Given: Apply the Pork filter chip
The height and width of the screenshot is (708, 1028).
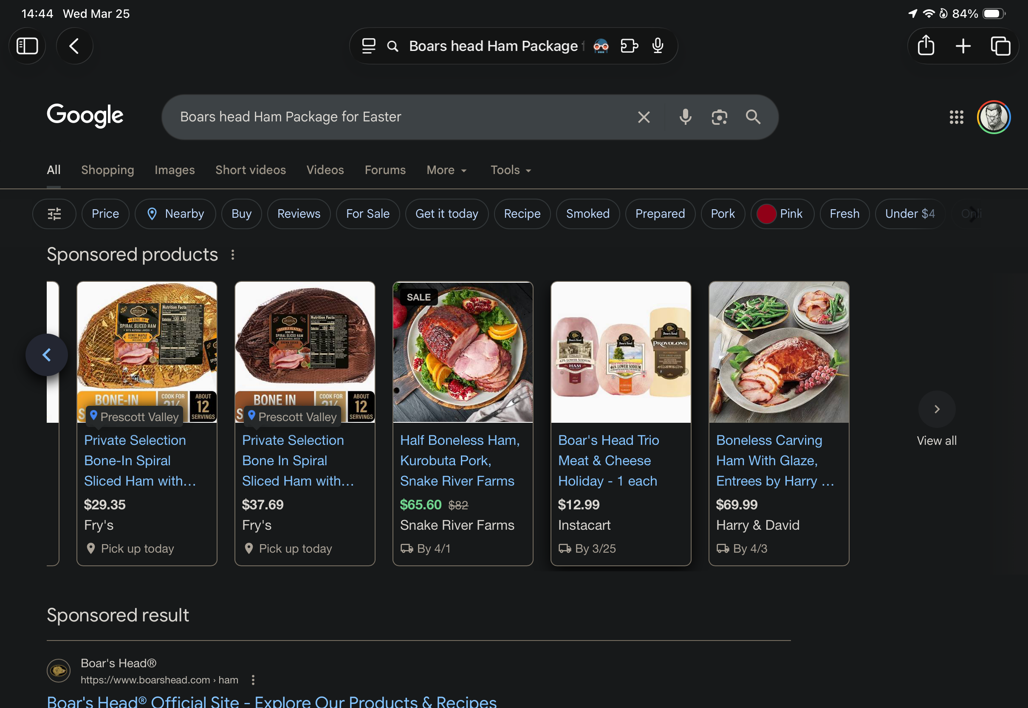Looking at the screenshot, I should 723,214.
